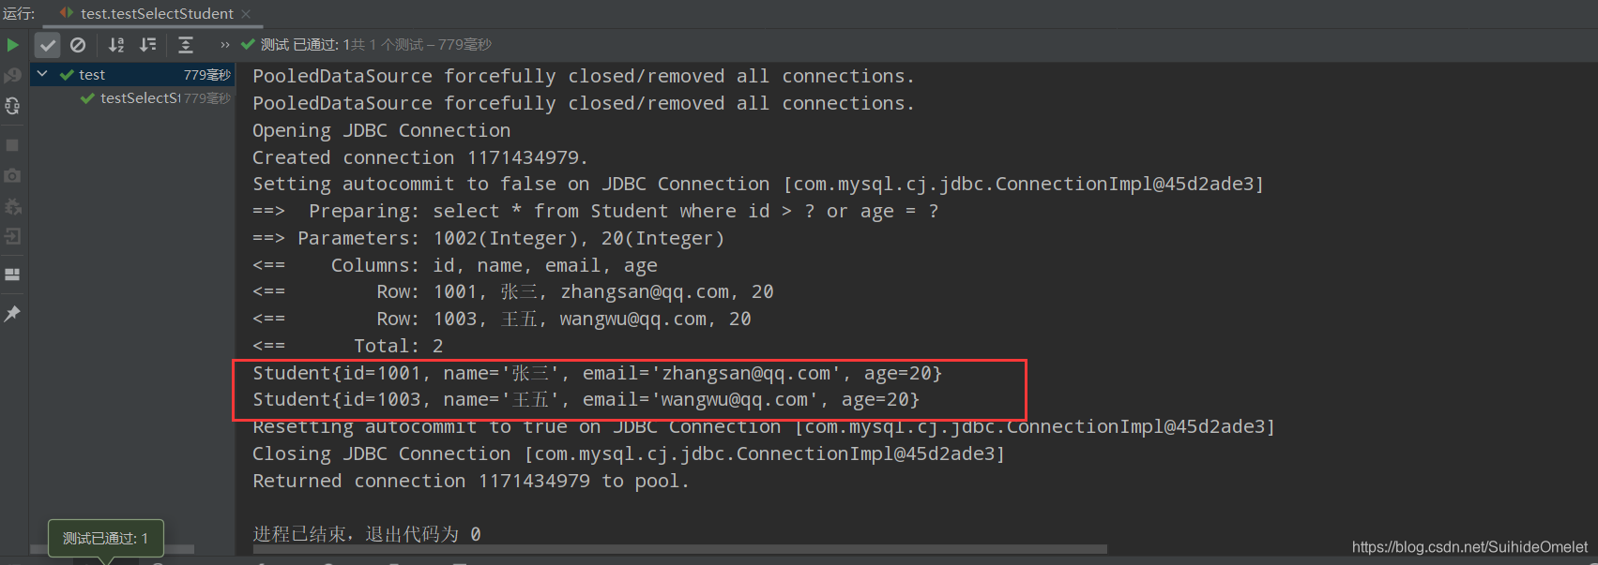Click the '测试已通过: 1' notification balloon

point(106,539)
